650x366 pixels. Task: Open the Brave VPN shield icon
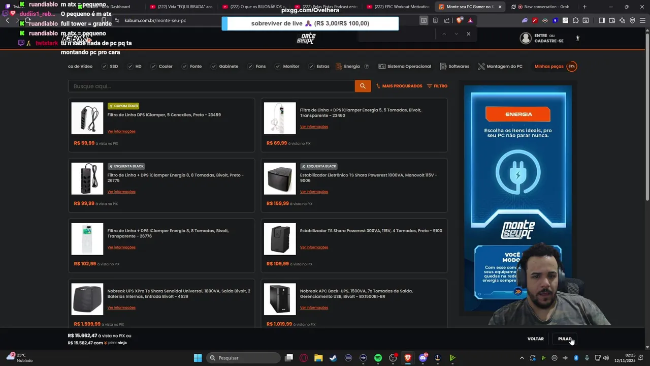(x=632, y=20)
